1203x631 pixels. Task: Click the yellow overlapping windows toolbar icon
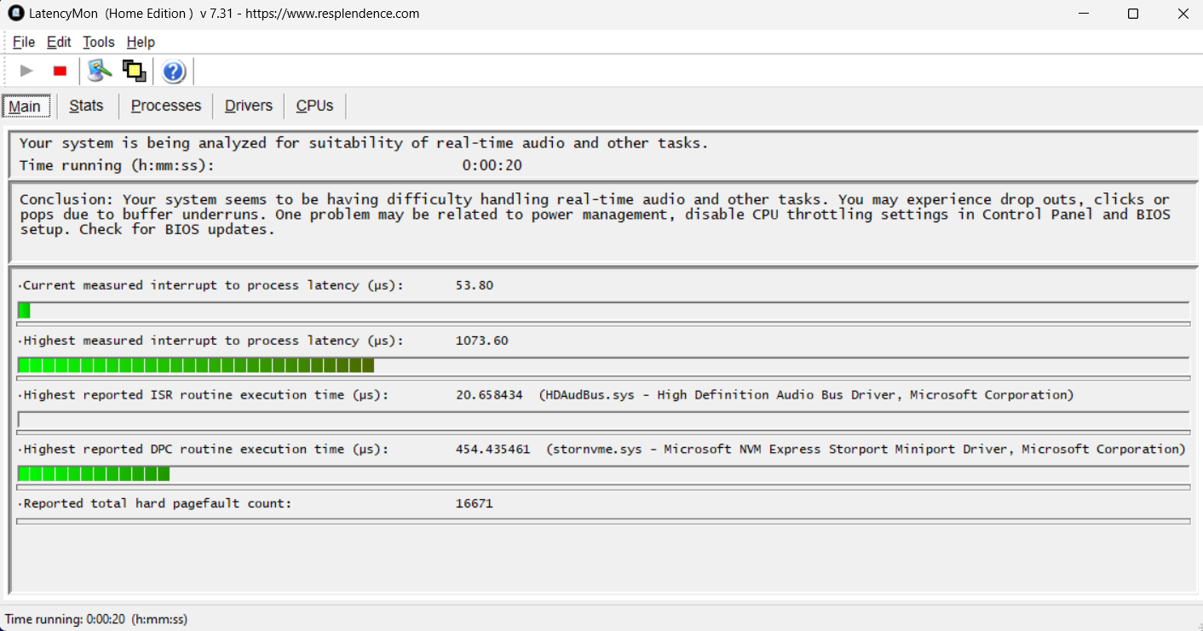134,71
